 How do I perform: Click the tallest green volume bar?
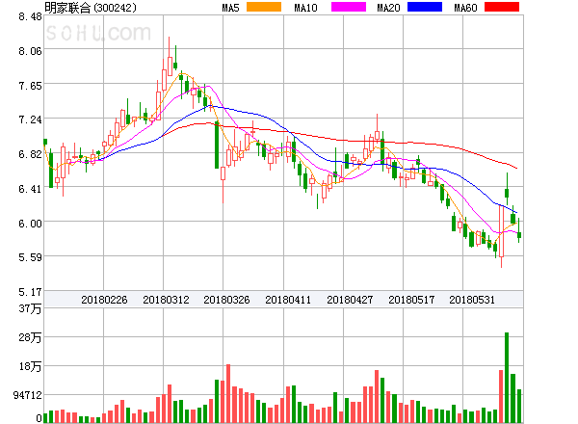(x=507, y=378)
